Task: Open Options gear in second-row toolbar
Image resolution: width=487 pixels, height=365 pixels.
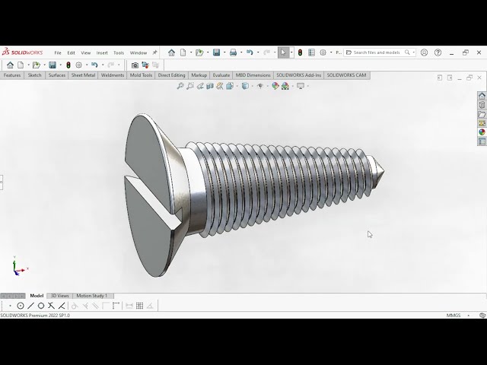Action: pos(79,65)
